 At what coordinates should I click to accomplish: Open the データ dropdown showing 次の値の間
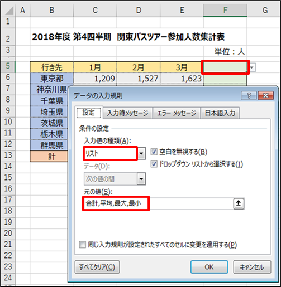click(x=141, y=179)
